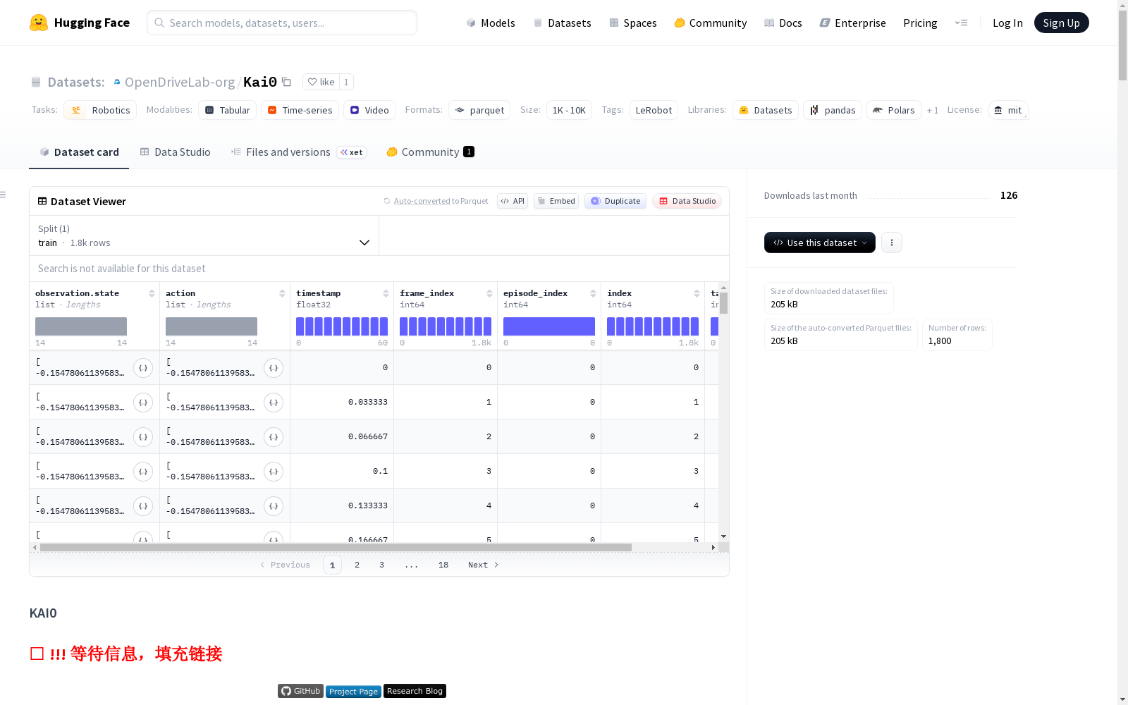Image resolution: width=1128 pixels, height=705 pixels.
Task: Sort by action column arrows
Action: coord(282,293)
